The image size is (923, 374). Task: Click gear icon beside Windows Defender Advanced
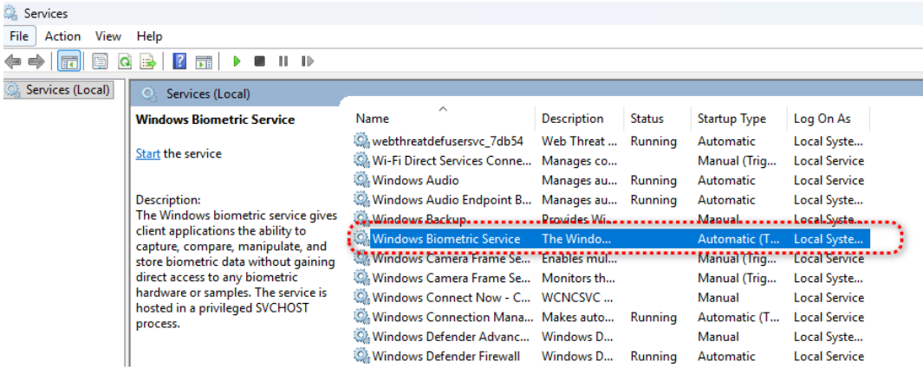click(361, 337)
